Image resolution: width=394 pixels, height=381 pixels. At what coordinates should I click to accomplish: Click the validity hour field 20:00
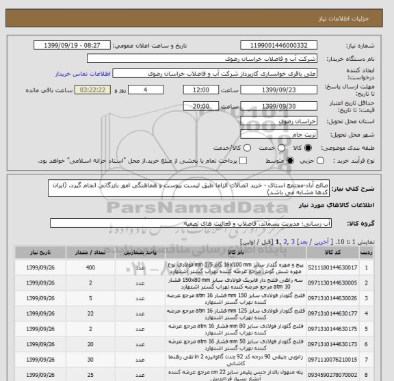(201, 106)
